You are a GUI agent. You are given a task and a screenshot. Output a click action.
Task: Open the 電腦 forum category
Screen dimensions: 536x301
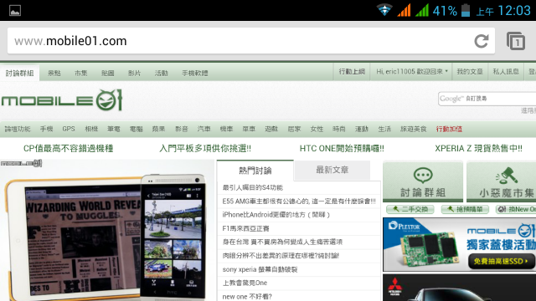(x=136, y=129)
